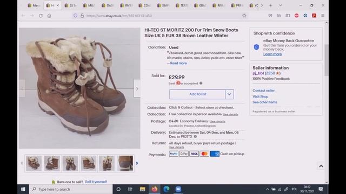346x194 pixels.
Task: Jump to top with up-chevron button
Action: click(x=321, y=166)
